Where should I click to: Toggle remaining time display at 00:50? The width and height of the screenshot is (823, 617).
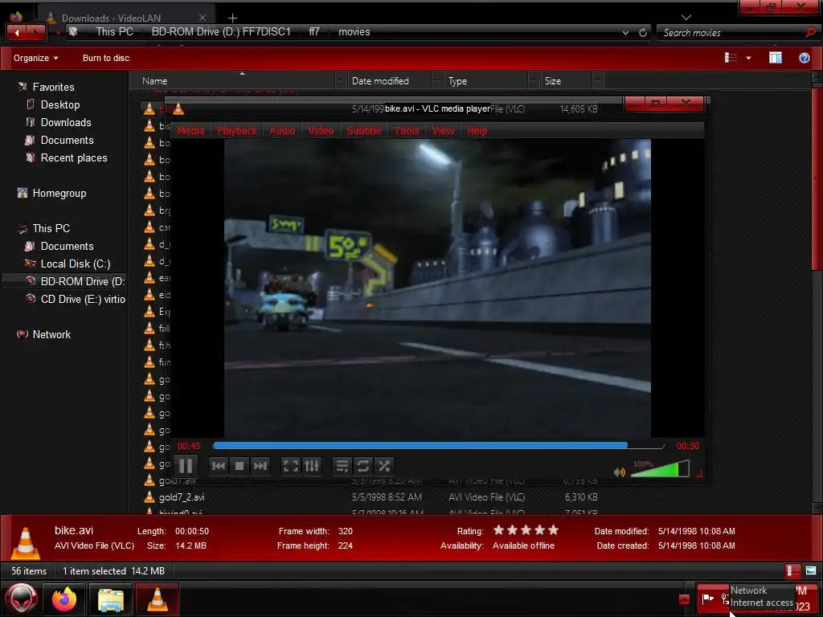(687, 446)
